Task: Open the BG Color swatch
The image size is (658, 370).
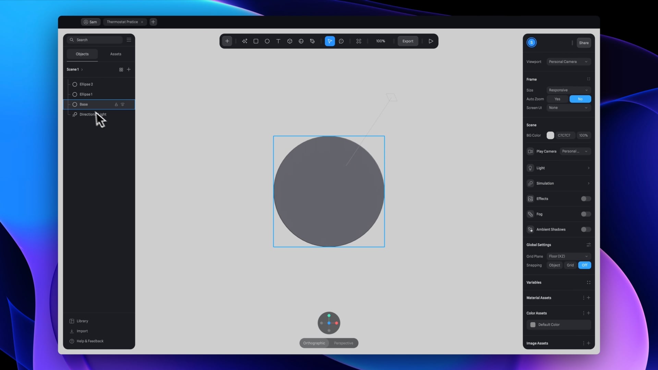Action: click(550, 135)
